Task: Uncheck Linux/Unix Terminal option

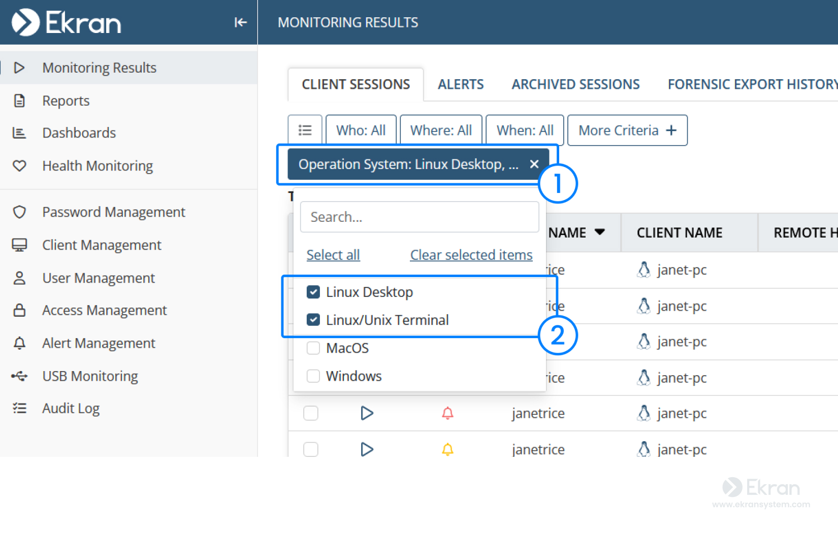Action: point(313,320)
